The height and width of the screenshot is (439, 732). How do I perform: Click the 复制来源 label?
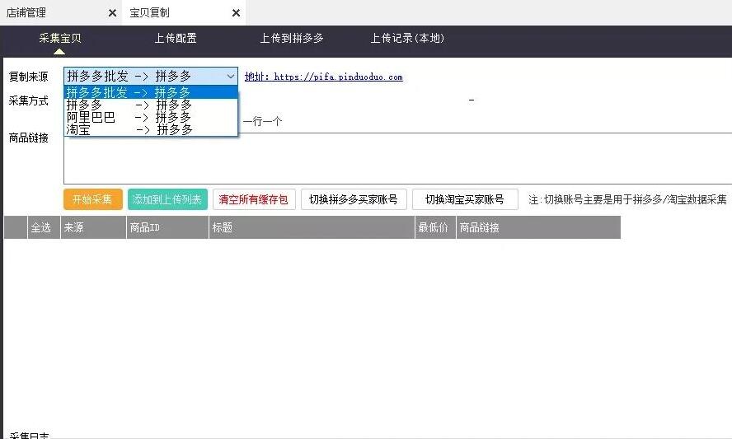point(29,77)
